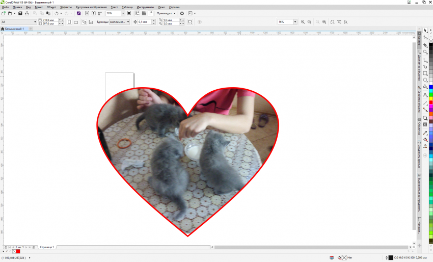Click the Zoom to Page icon
The height and width of the screenshot is (262, 433).
333,22
